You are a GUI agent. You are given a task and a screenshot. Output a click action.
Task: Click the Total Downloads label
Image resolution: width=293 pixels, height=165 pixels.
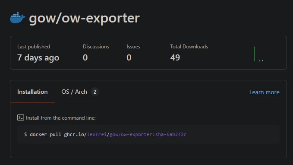click(x=189, y=47)
